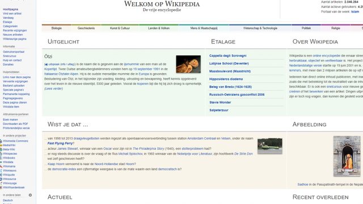The image size is (363, 204).
Task: Open Beleg van Breda (1624-1625) article
Action: coord(230,87)
